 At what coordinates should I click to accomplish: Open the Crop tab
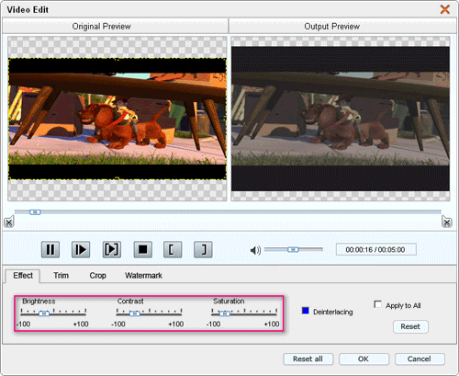point(97,276)
